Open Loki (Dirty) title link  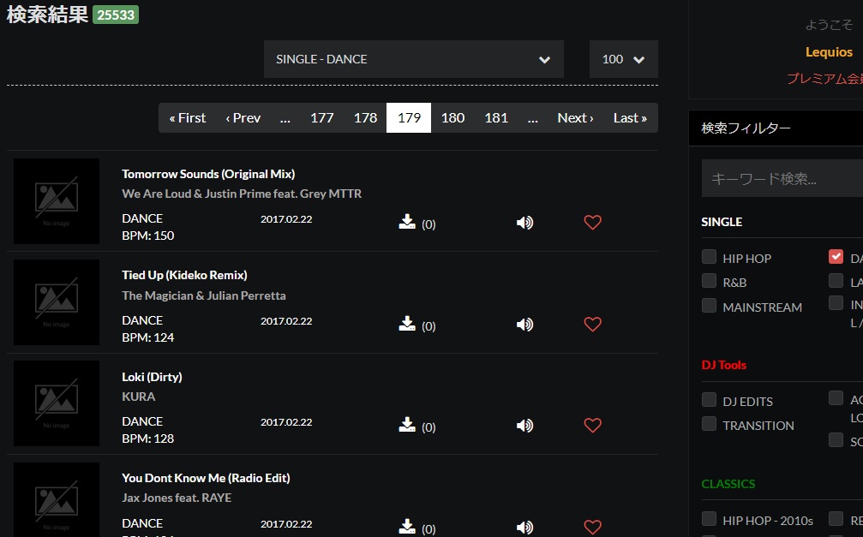pos(152,377)
